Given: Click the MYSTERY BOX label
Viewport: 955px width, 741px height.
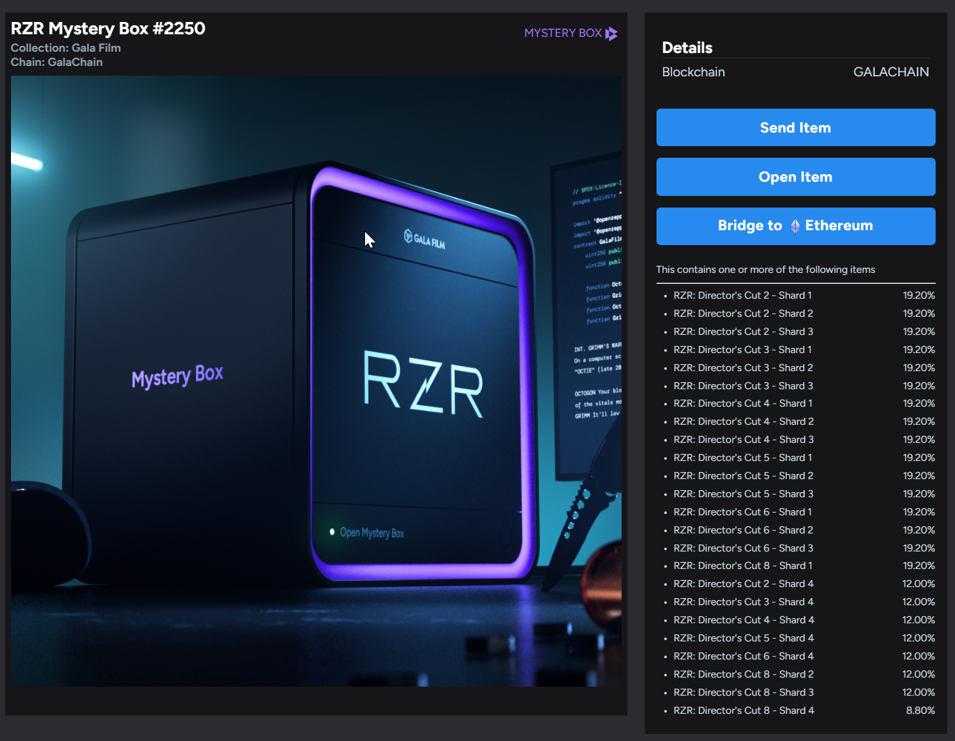Looking at the screenshot, I should 563,33.
